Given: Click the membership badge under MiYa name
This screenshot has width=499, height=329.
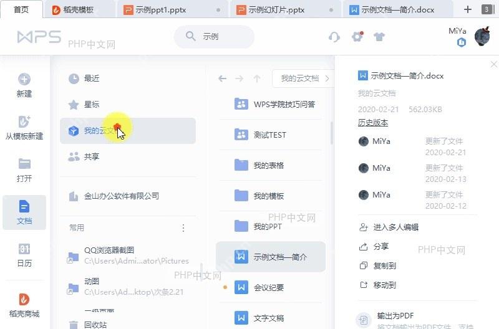Looking at the screenshot, I should pos(462,42).
